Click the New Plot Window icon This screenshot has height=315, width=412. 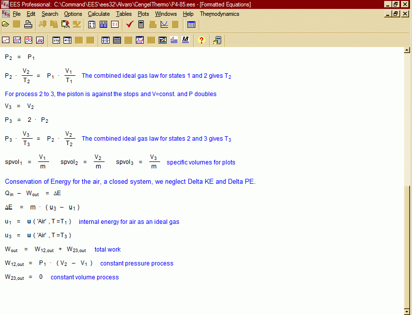click(164, 24)
